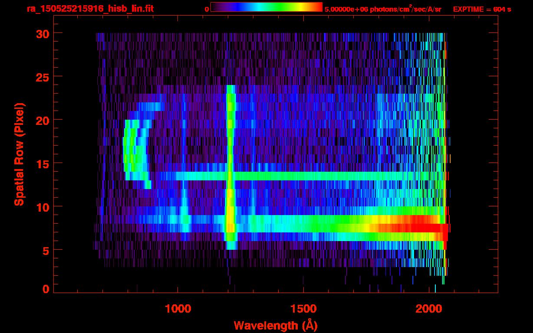Click the 2000 wavelength tick label
Image resolution: width=533 pixels, height=333 pixels.
point(429,309)
